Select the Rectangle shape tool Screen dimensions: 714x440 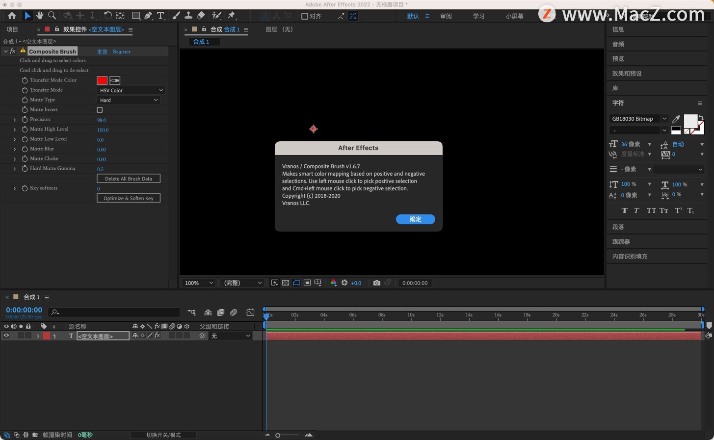point(136,16)
